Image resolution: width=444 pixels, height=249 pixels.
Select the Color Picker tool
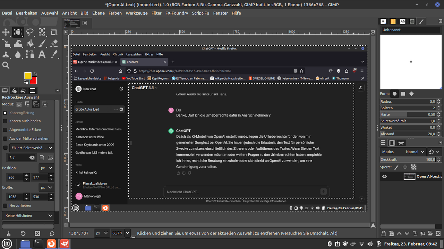[54, 54]
